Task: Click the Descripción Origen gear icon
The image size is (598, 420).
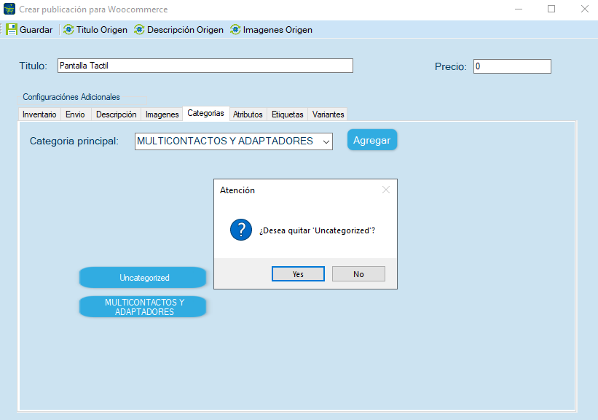Action: pos(139,29)
